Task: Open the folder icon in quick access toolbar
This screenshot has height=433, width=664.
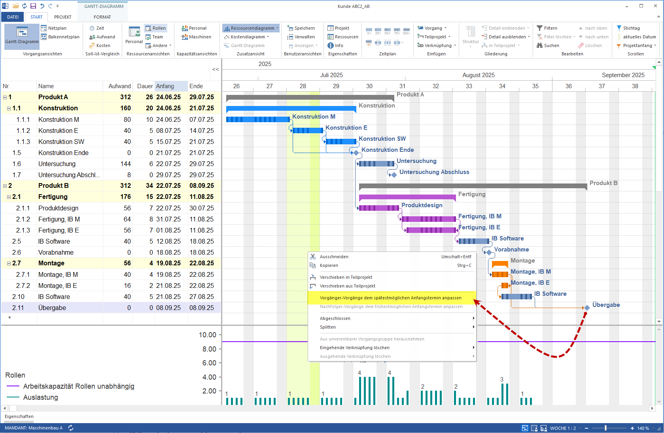Action: click(16, 6)
